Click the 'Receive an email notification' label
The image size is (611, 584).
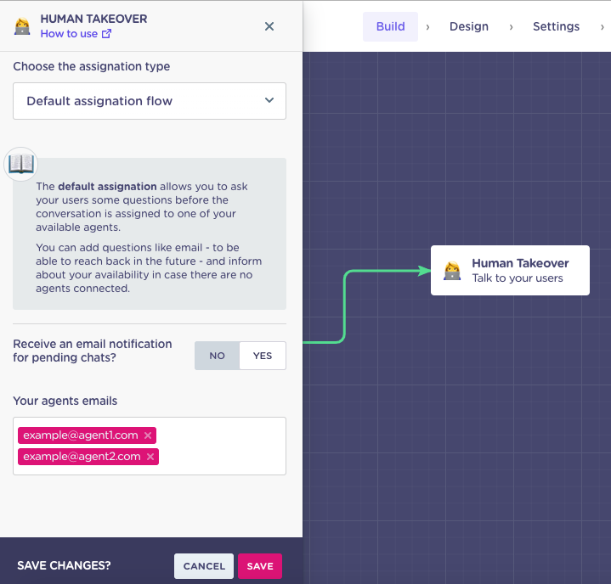(x=93, y=351)
